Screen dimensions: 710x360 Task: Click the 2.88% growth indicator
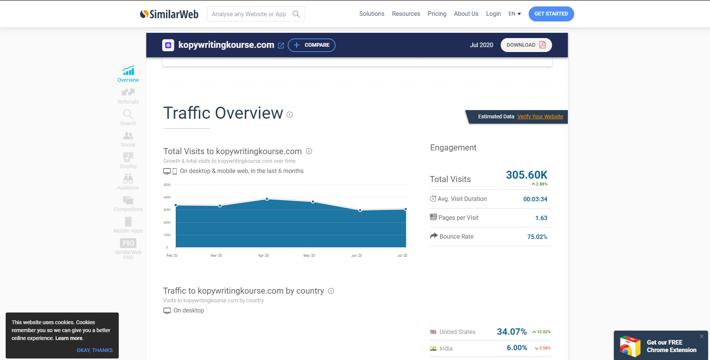540,184
